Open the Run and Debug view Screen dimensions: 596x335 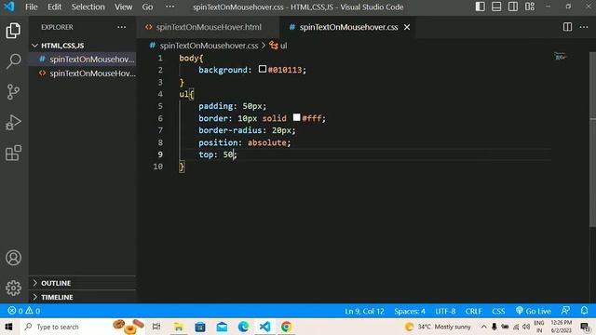(13, 122)
